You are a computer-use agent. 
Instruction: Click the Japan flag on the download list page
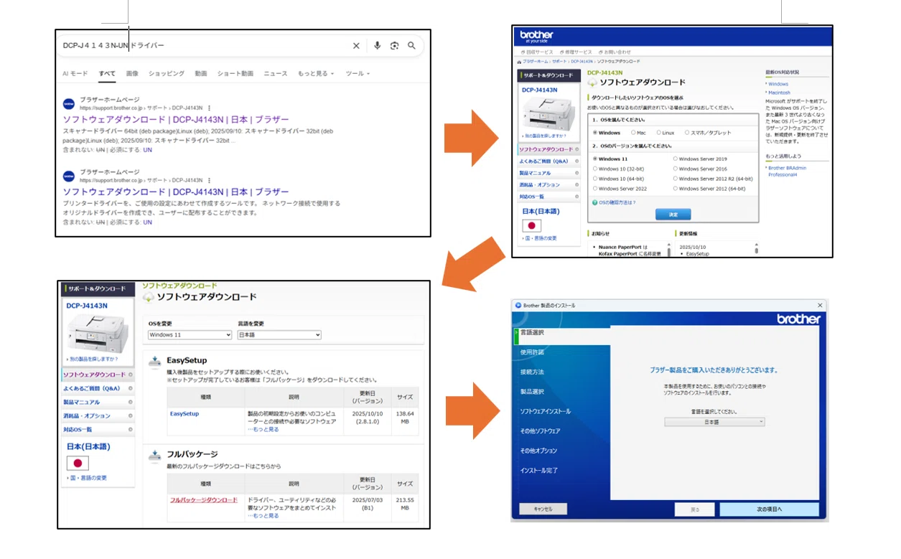coord(77,463)
